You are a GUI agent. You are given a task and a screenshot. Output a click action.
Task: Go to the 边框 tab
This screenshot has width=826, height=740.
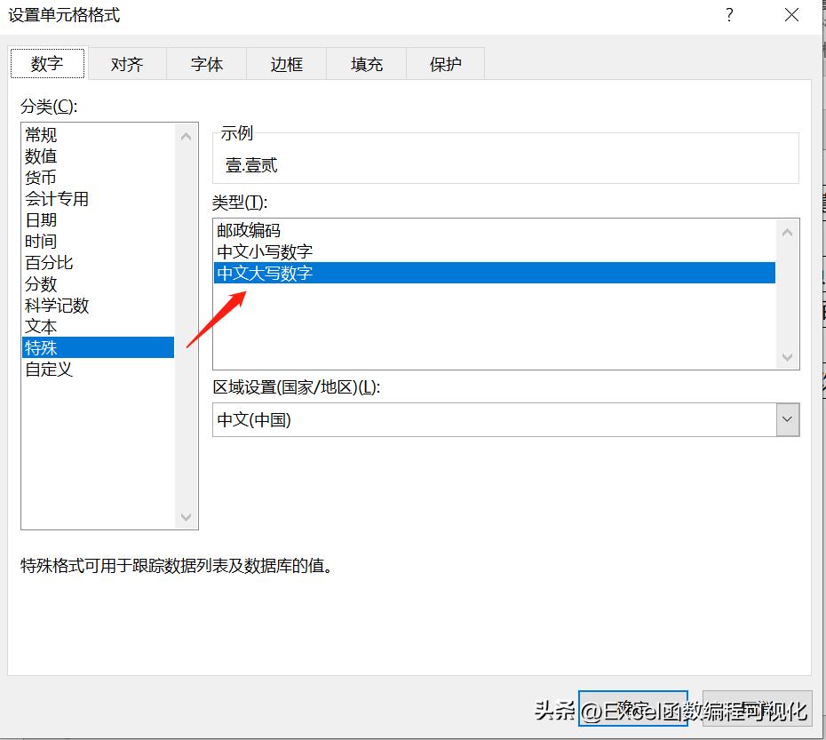pos(287,64)
